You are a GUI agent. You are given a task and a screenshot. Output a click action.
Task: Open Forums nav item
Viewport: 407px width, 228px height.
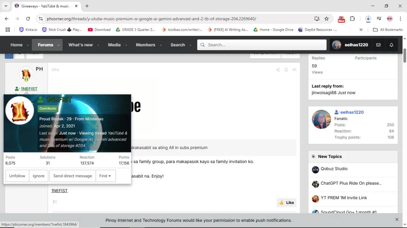click(x=45, y=45)
